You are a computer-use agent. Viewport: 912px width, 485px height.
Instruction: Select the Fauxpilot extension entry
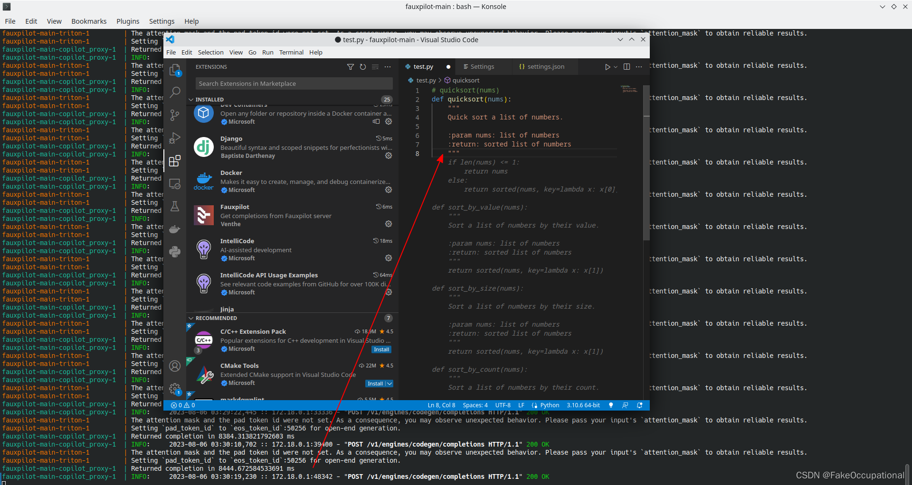292,215
